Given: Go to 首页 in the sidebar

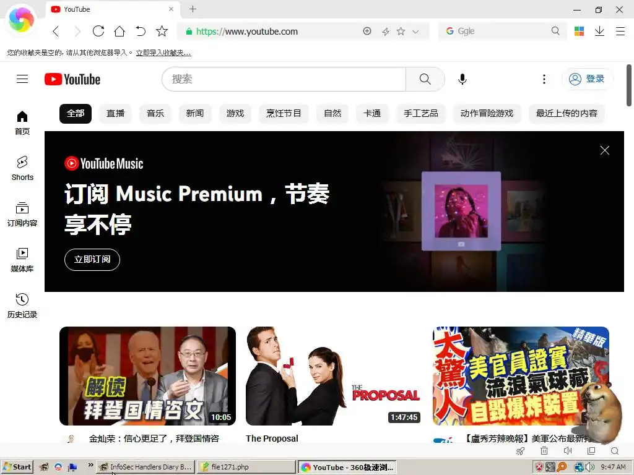Looking at the screenshot, I should tap(22, 123).
